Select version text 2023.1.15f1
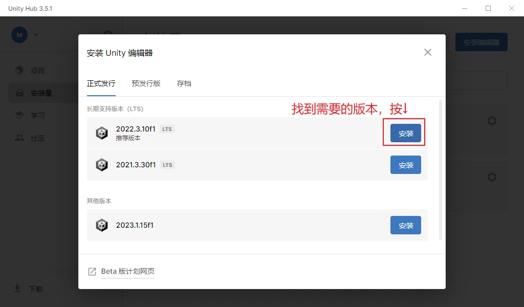This screenshot has width=524, height=307. [x=135, y=225]
